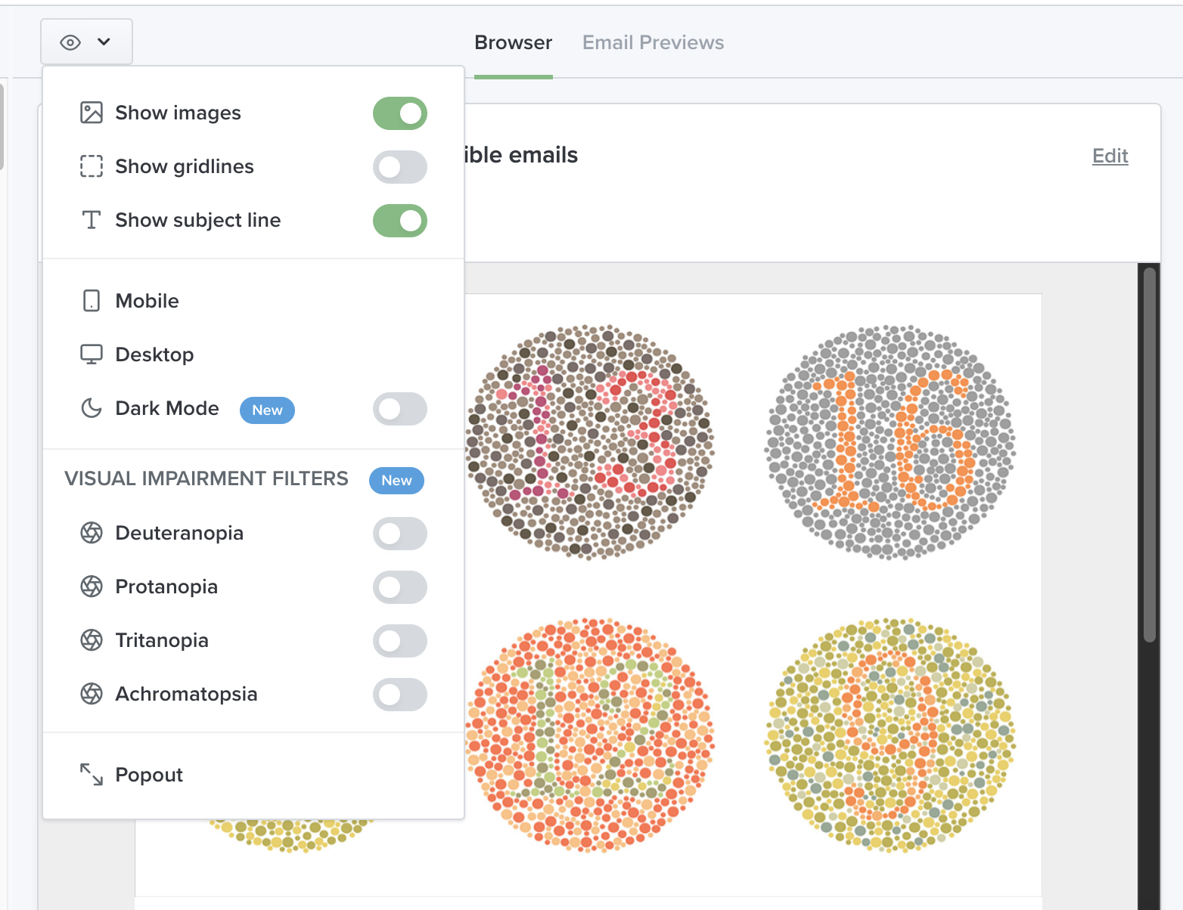Viewport: 1183px width, 910px height.
Task: Click the Desktop monitor icon
Action: [92, 354]
